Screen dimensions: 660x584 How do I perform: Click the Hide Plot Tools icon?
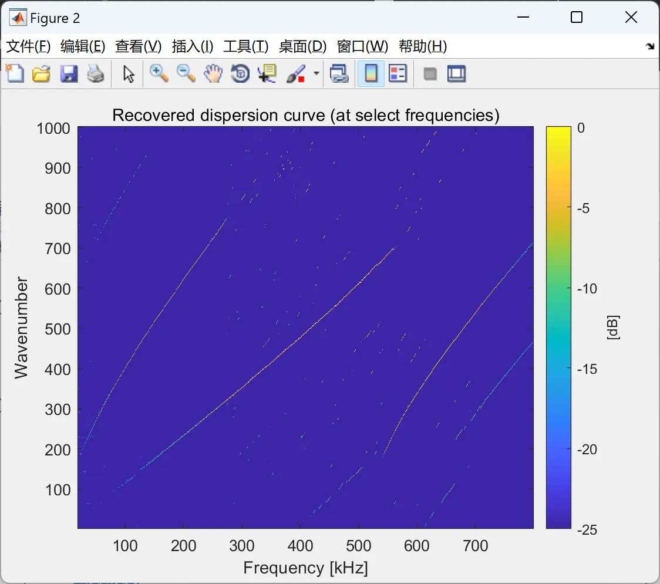[x=430, y=74]
